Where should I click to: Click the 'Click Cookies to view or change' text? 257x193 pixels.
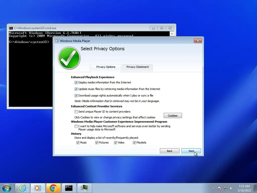[x=115, y=117]
